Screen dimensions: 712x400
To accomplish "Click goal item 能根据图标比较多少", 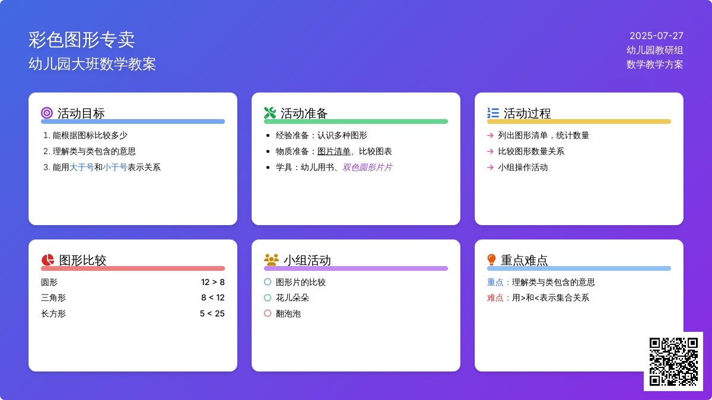I will coord(90,135).
